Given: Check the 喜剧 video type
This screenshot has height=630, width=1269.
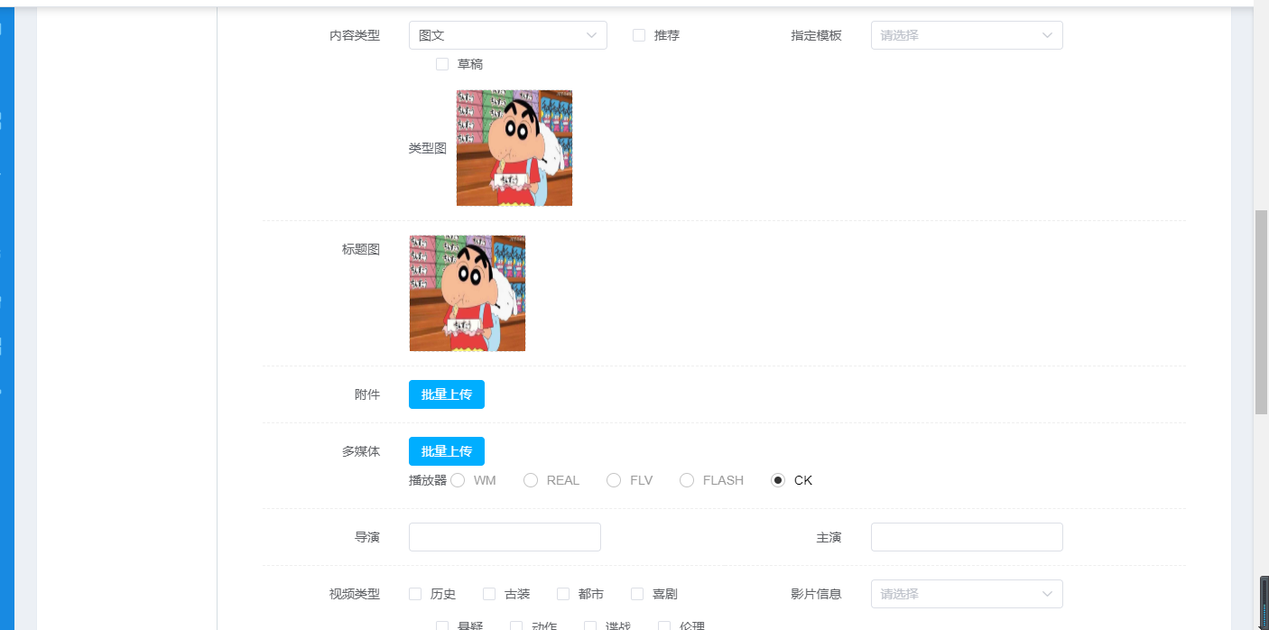Looking at the screenshot, I should tap(637, 594).
